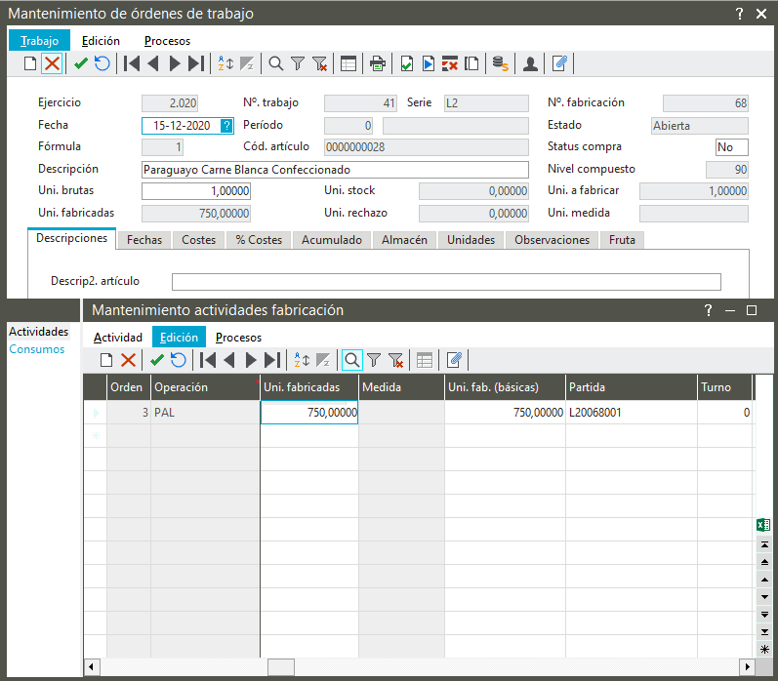Open the date picker beside Fecha field

(226, 125)
